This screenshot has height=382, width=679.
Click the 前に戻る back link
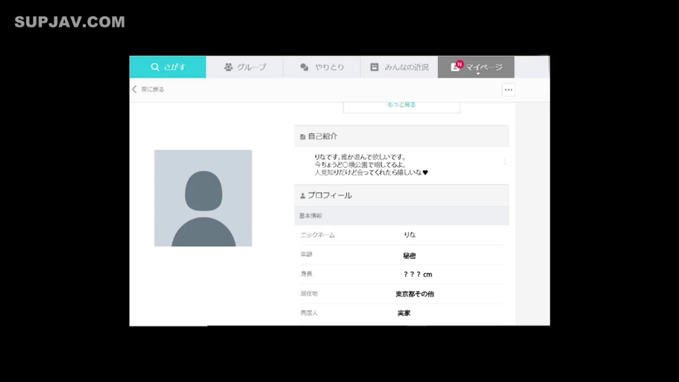click(x=152, y=90)
